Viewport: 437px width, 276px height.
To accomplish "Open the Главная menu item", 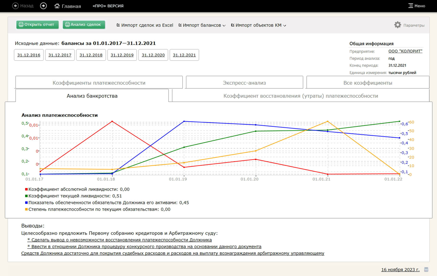I will coord(71,6).
